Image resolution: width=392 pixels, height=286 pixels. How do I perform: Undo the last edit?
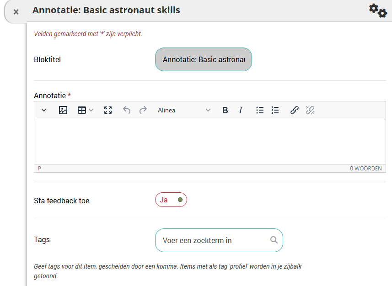coord(127,110)
